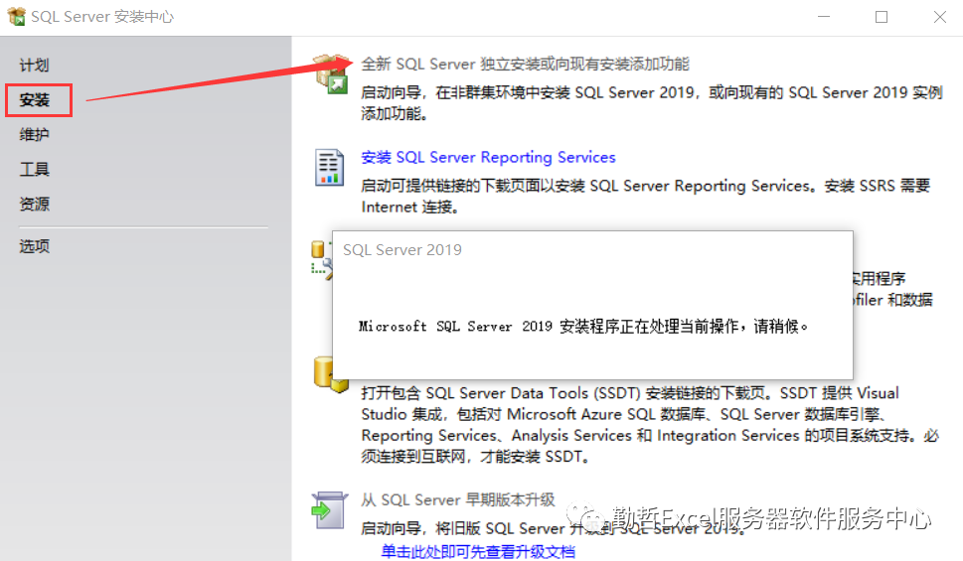Open 选项 in the sidebar
Screen dimensions: 963x561
coord(34,246)
